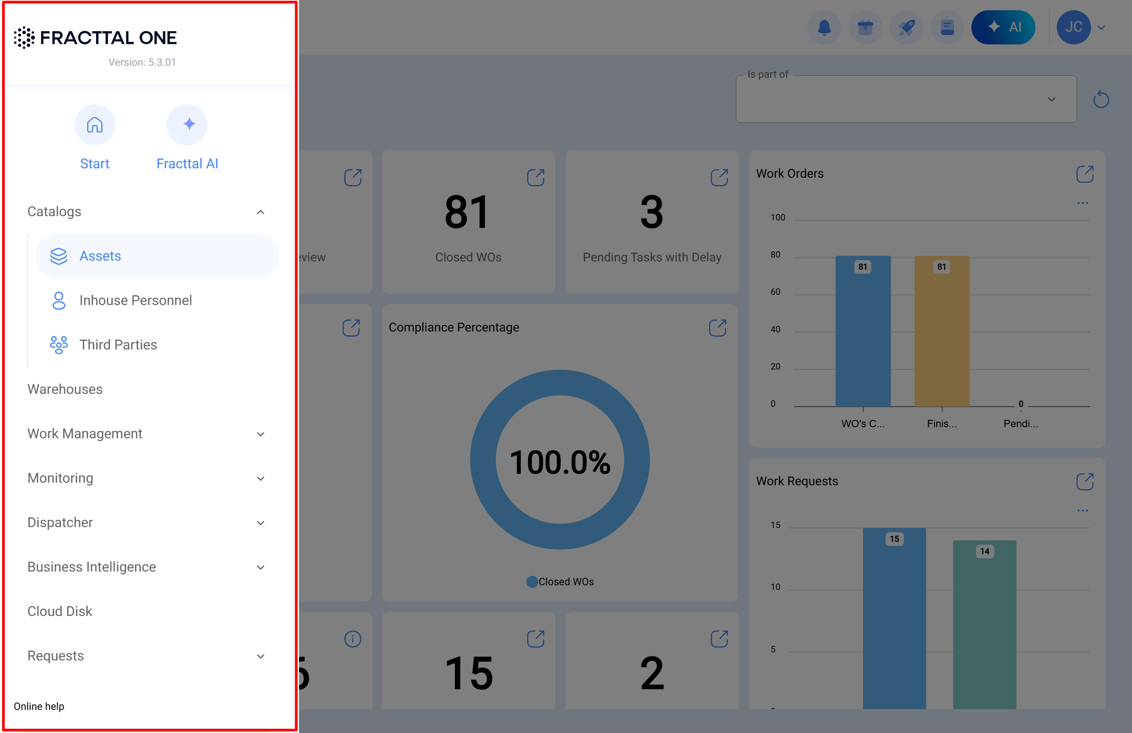The image size is (1132, 733).
Task: Open the Is part of dropdown
Action: pyautogui.click(x=906, y=100)
